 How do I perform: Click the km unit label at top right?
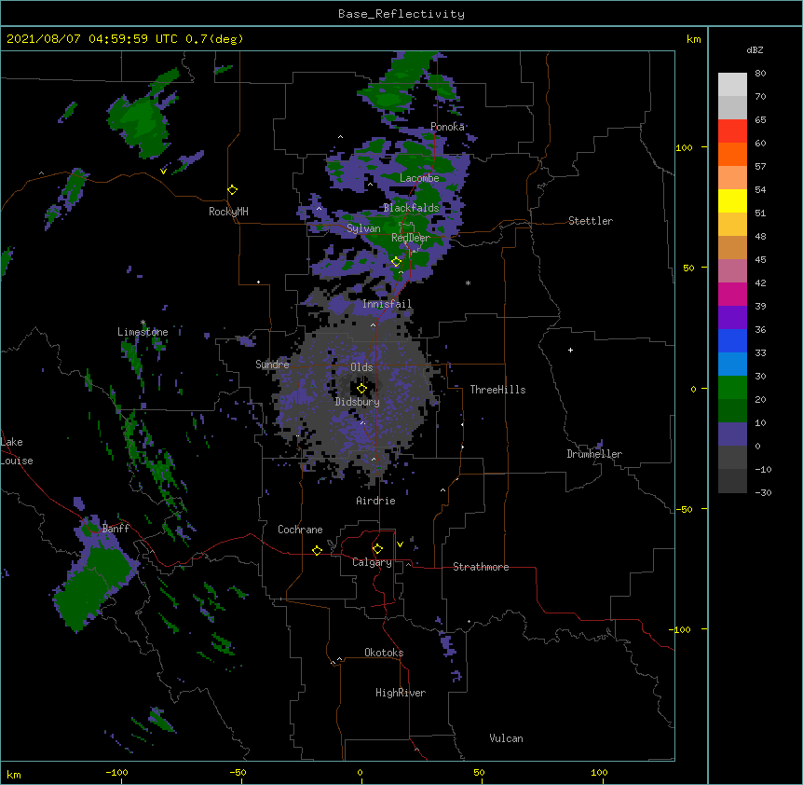point(694,39)
